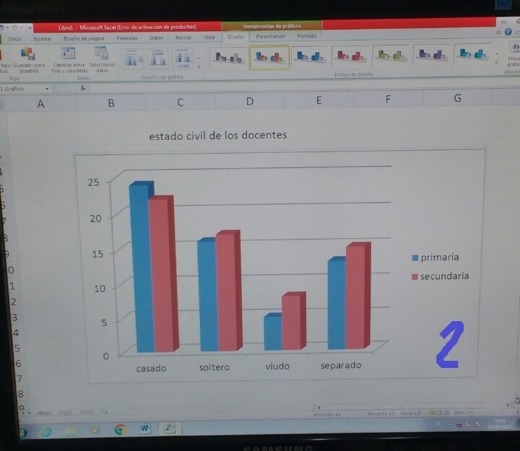Viewport: 520px width, 451px height.
Task: Choose the third chart layout thumbnail
Action: 183,58
